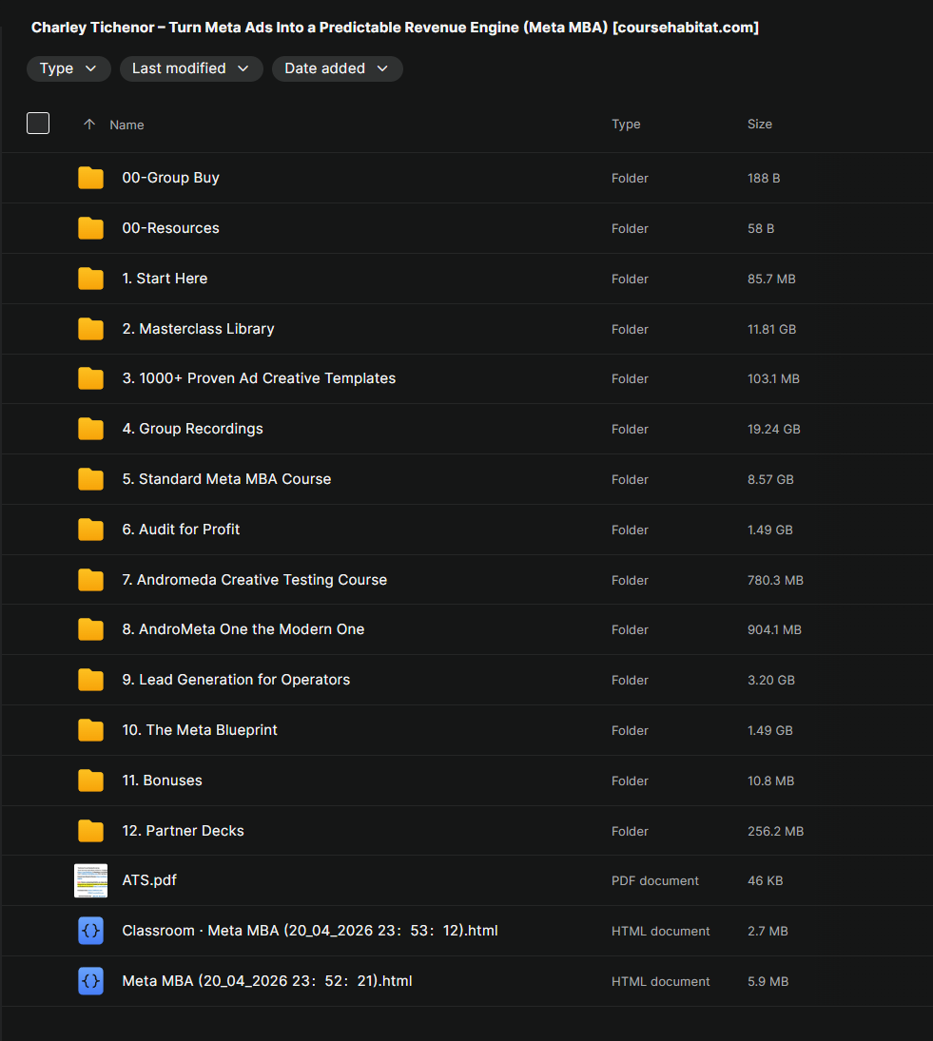933x1041 pixels.
Task: Select the 6. Audit for Profit name
Action: (x=181, y=530)
